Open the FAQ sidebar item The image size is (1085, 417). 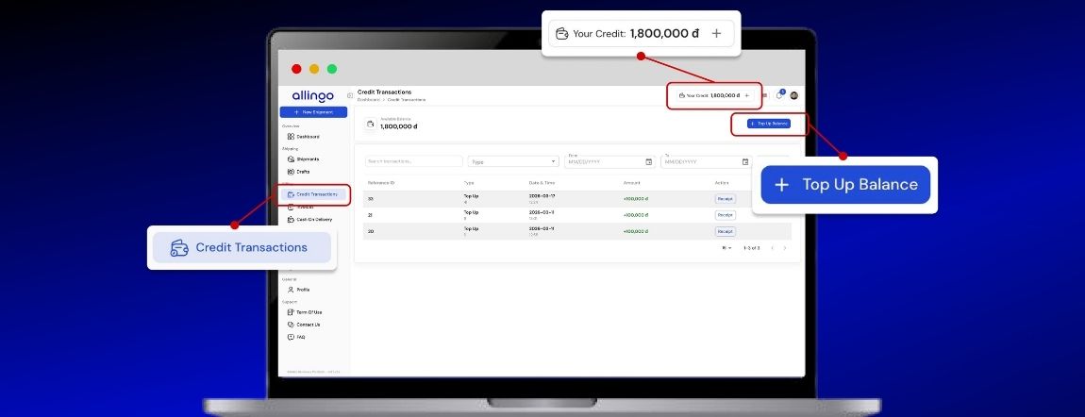click(296, 338)
